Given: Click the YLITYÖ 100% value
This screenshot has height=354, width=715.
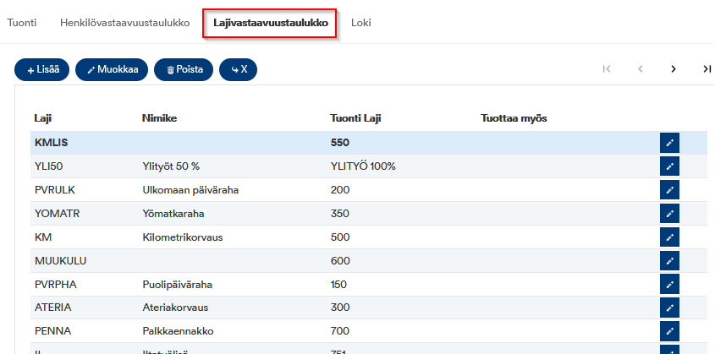Looking at the screenshot, I should [363, 166].
